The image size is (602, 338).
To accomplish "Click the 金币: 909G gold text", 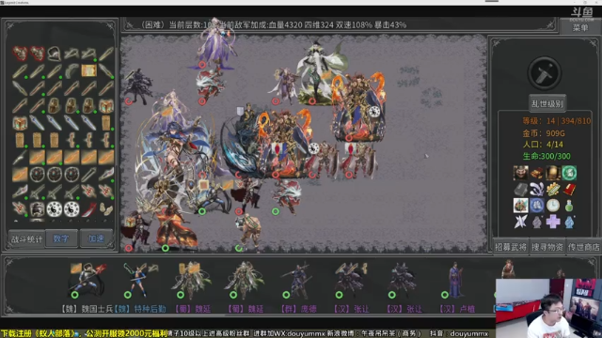I will (x=544, y=133).
